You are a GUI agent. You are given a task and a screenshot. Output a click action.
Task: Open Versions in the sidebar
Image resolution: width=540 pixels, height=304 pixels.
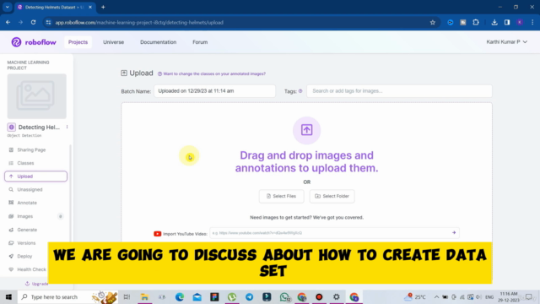[x=26, y=243]
